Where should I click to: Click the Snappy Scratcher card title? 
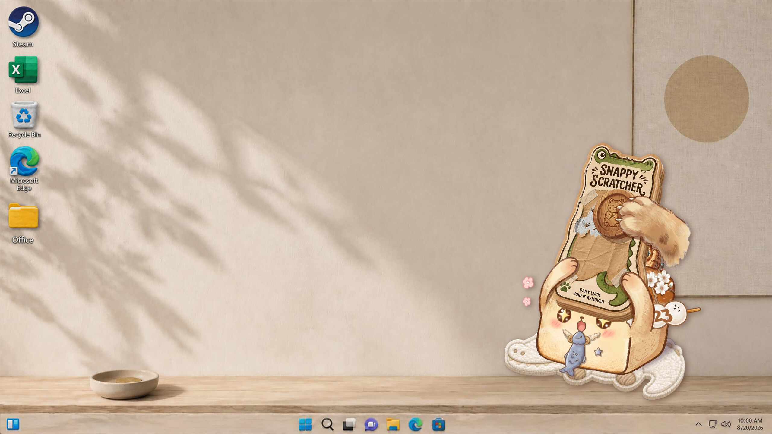point(619,179)
